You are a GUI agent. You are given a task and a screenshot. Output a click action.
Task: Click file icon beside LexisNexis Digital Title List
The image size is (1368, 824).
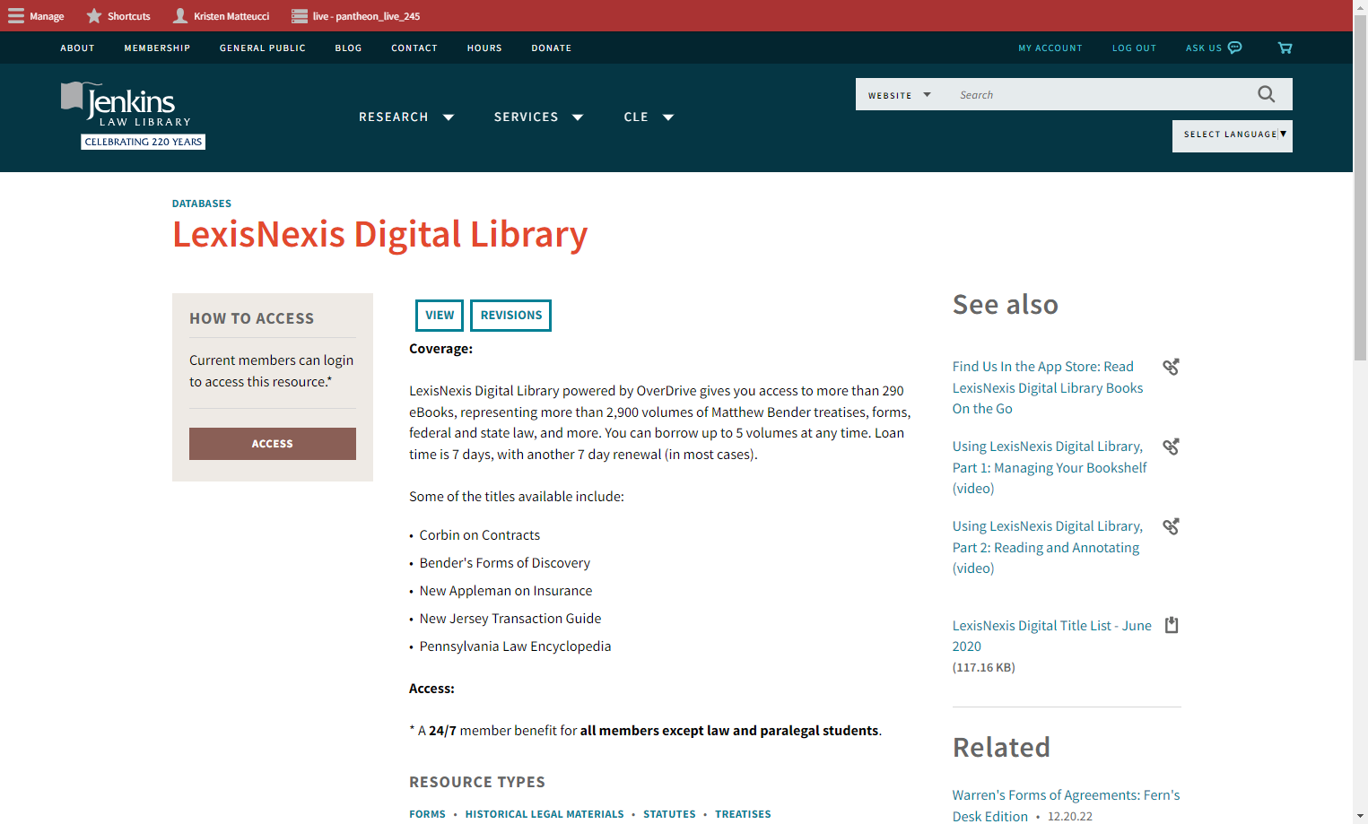(x=1172, y=625)
